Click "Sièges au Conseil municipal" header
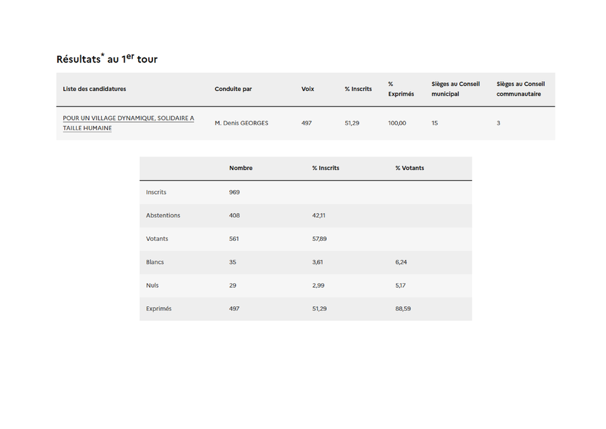 (x=456, y=89)
